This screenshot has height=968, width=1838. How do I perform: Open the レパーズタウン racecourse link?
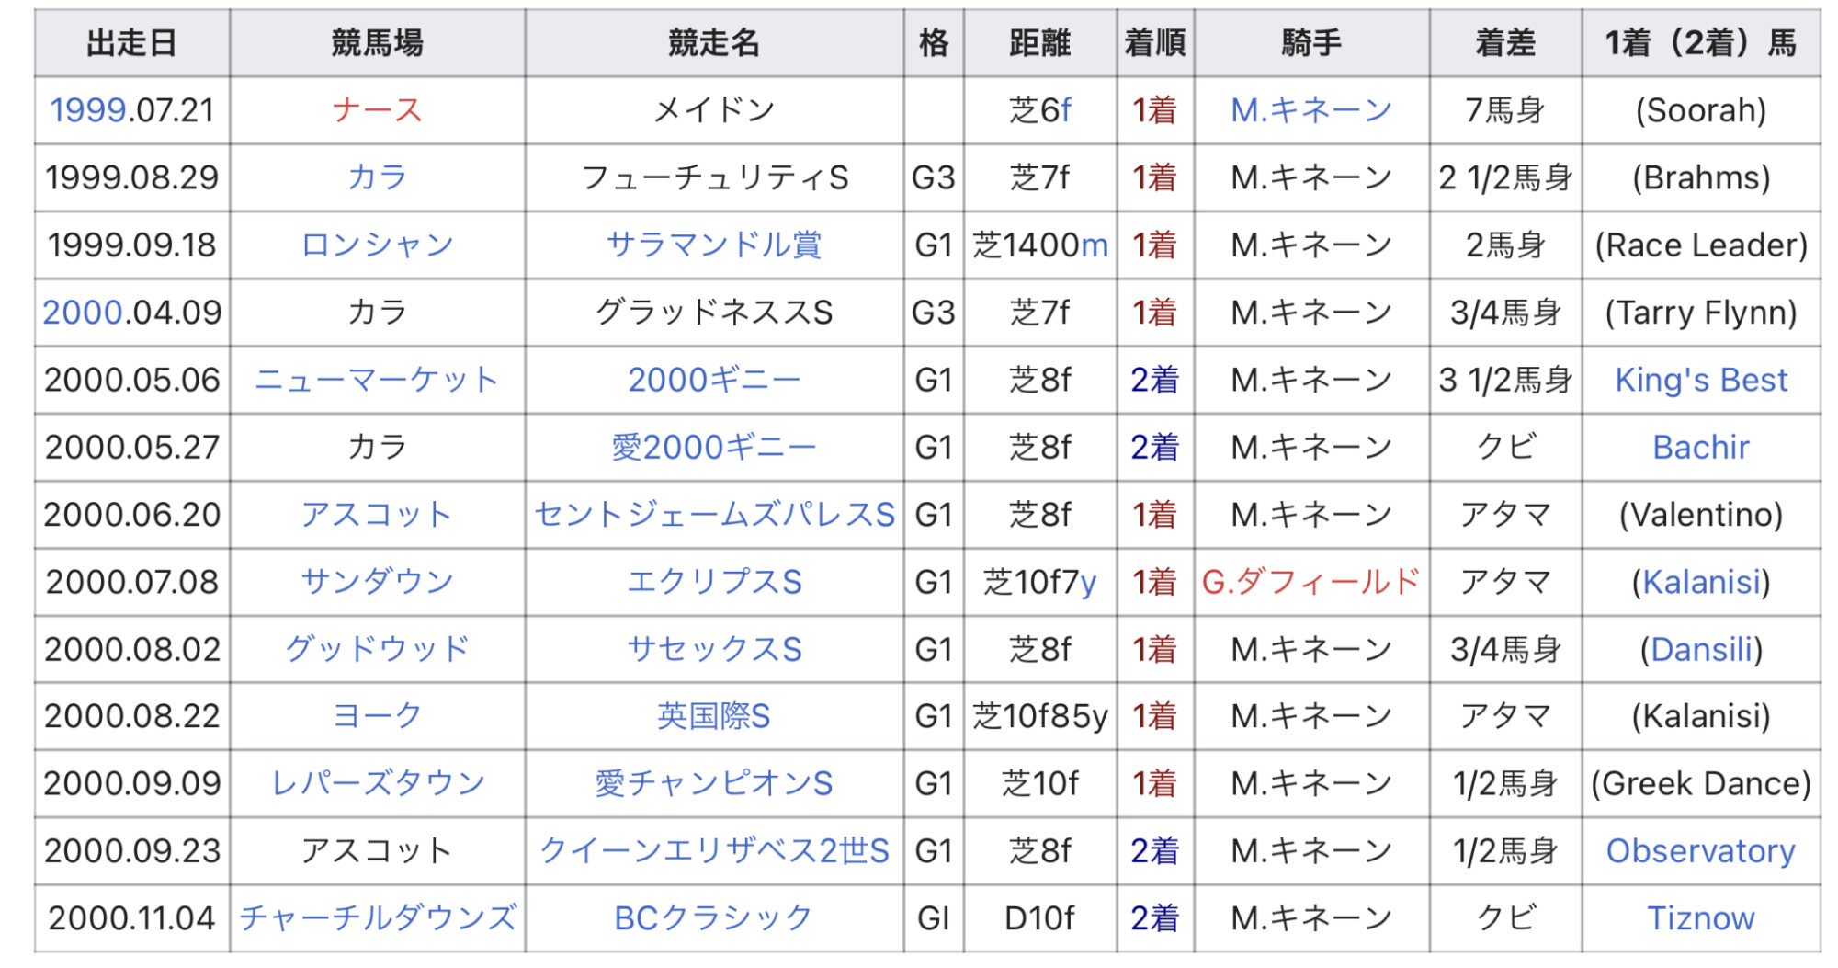377,783
